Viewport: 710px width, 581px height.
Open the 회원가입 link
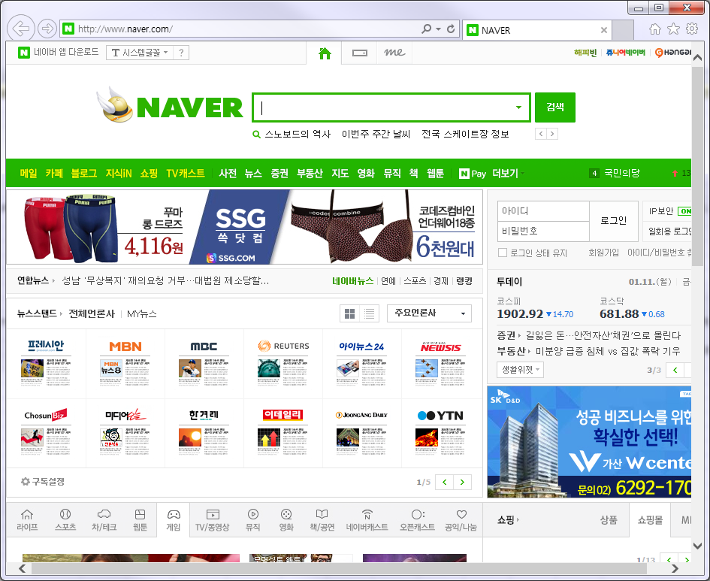603,253
